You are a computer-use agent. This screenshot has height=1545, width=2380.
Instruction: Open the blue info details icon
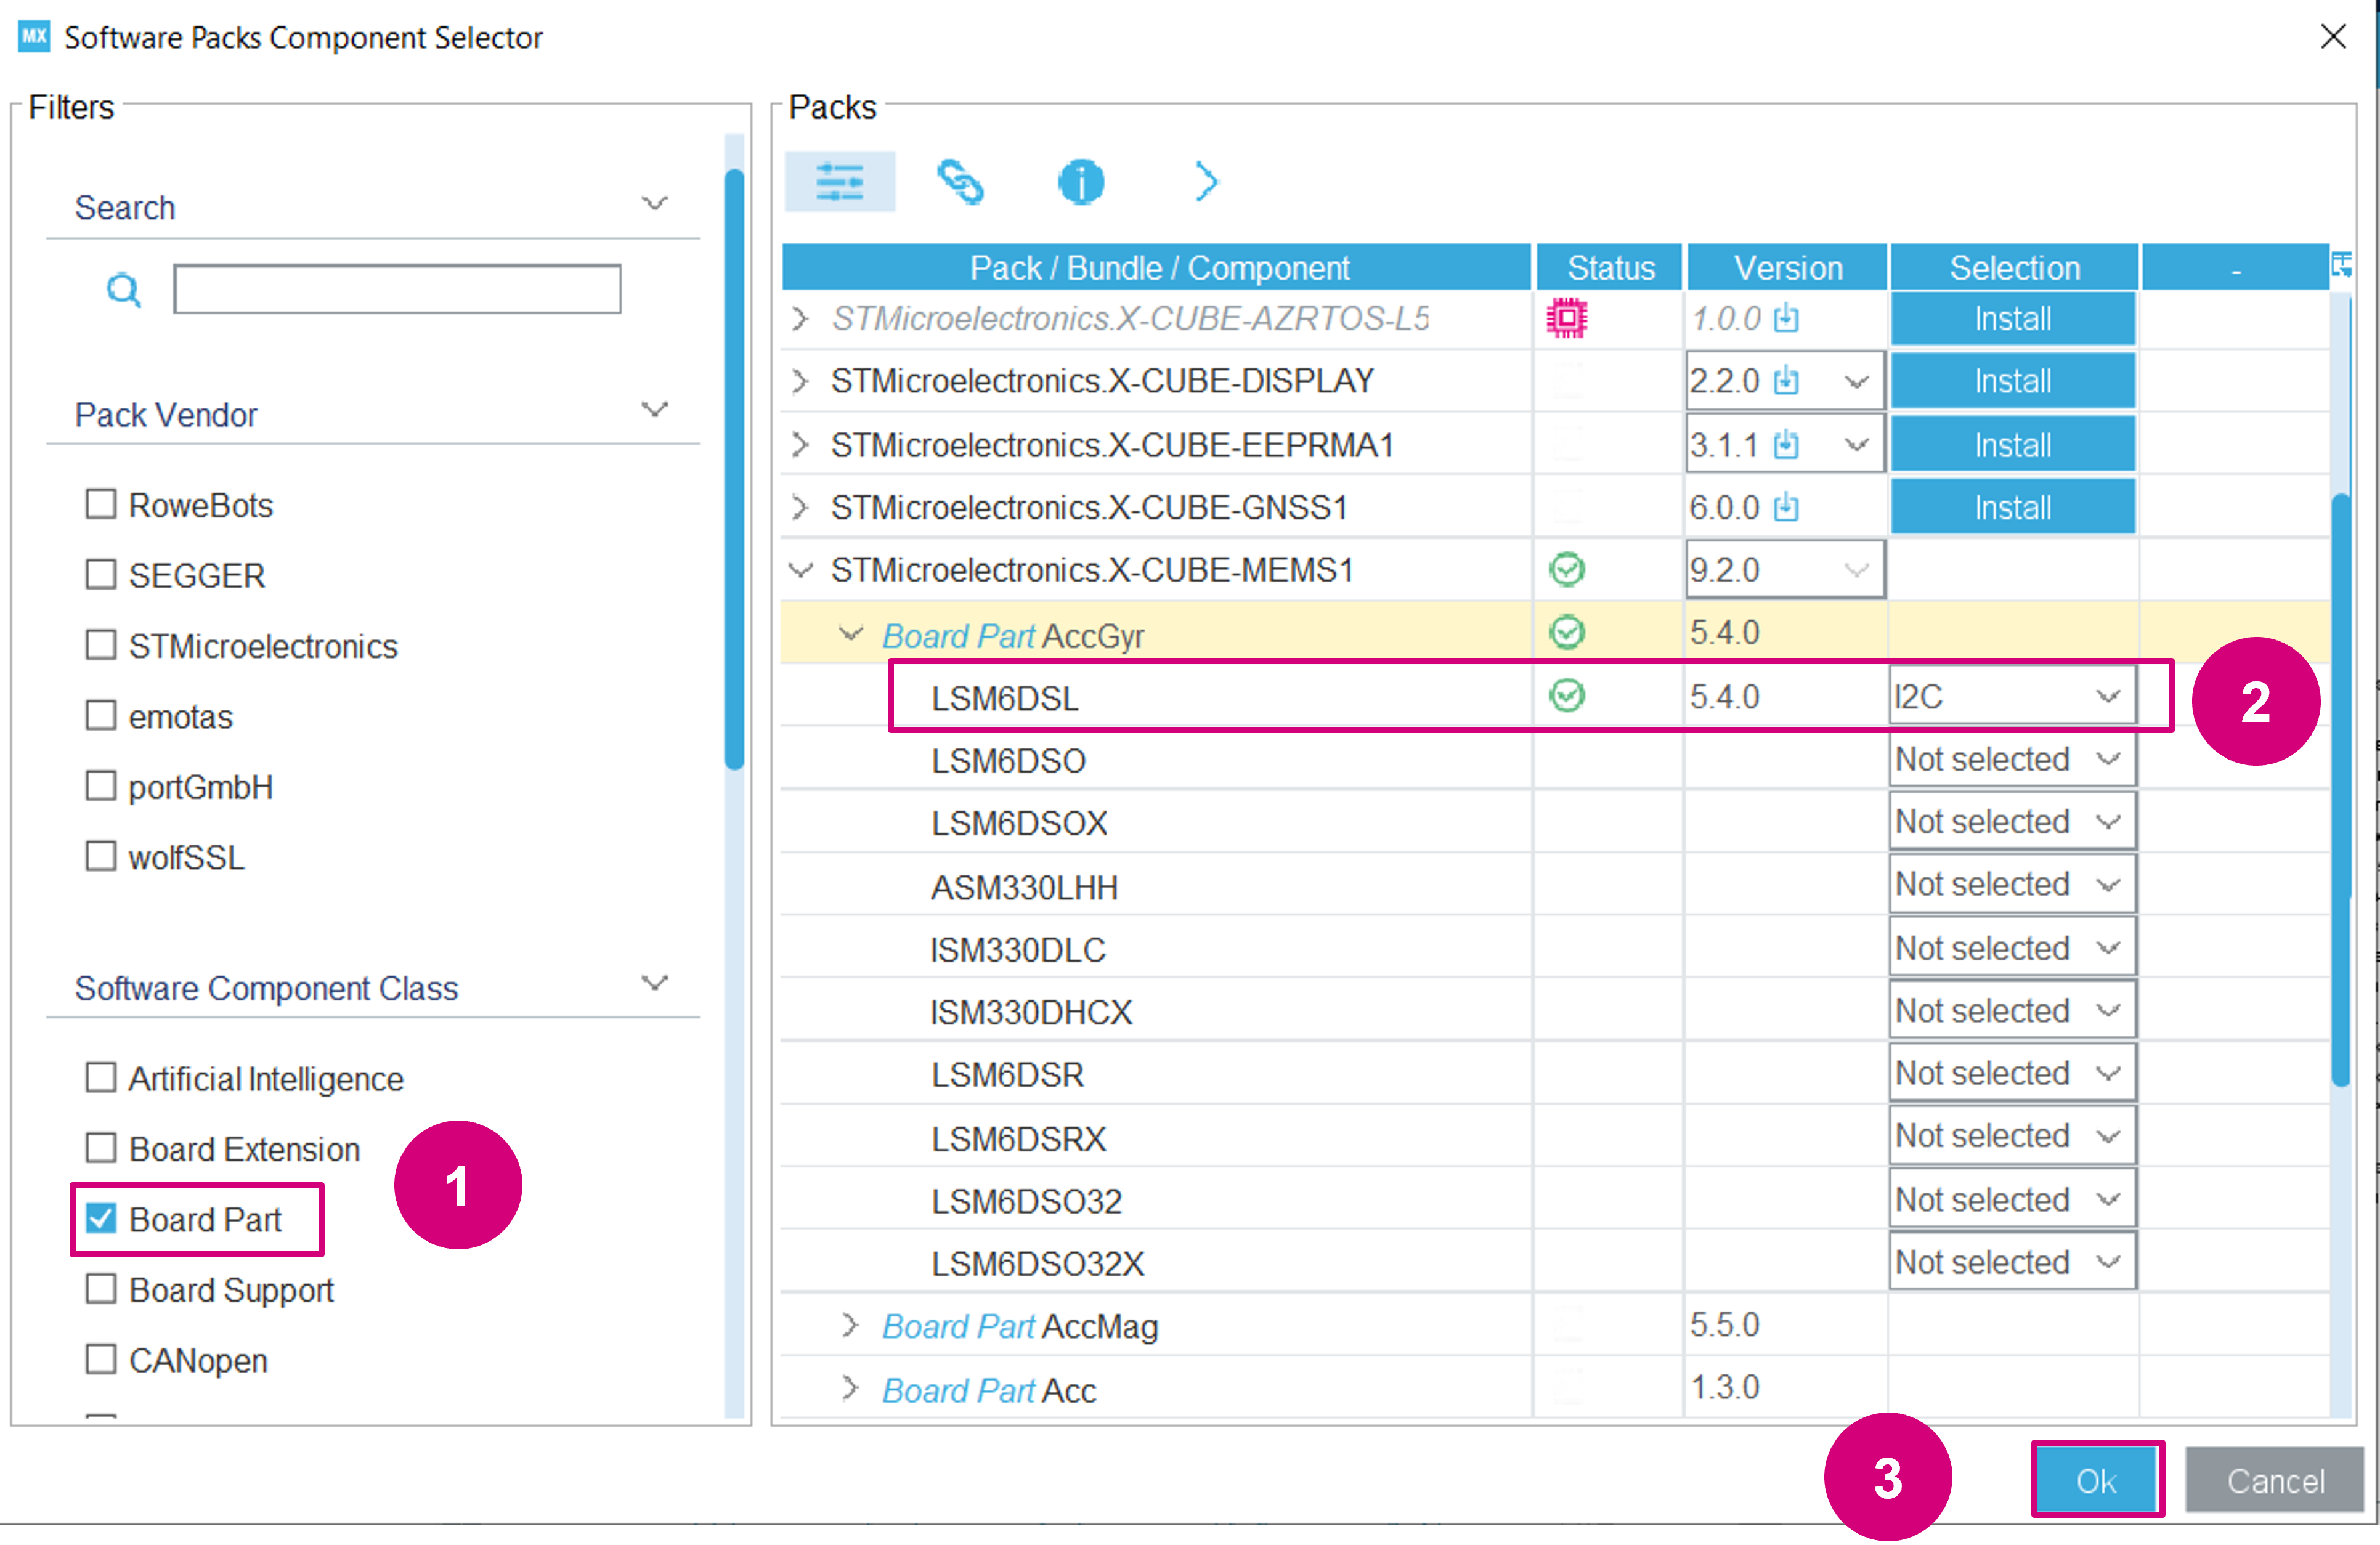pyautogui.click(x=1081, y=182)
